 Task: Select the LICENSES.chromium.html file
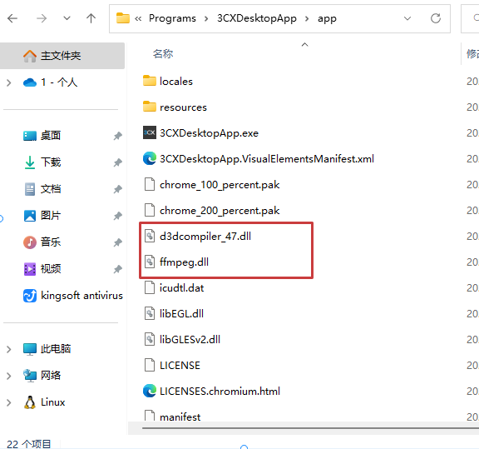pyautogui.click(x=220, y=392)
